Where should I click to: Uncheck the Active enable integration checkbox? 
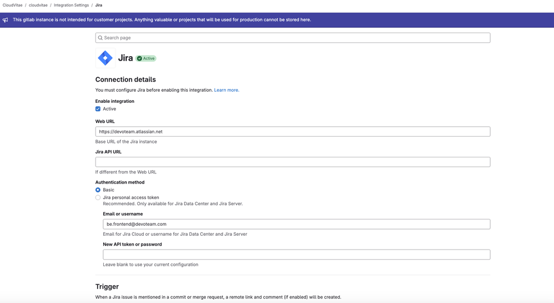(x=98, y=109)
